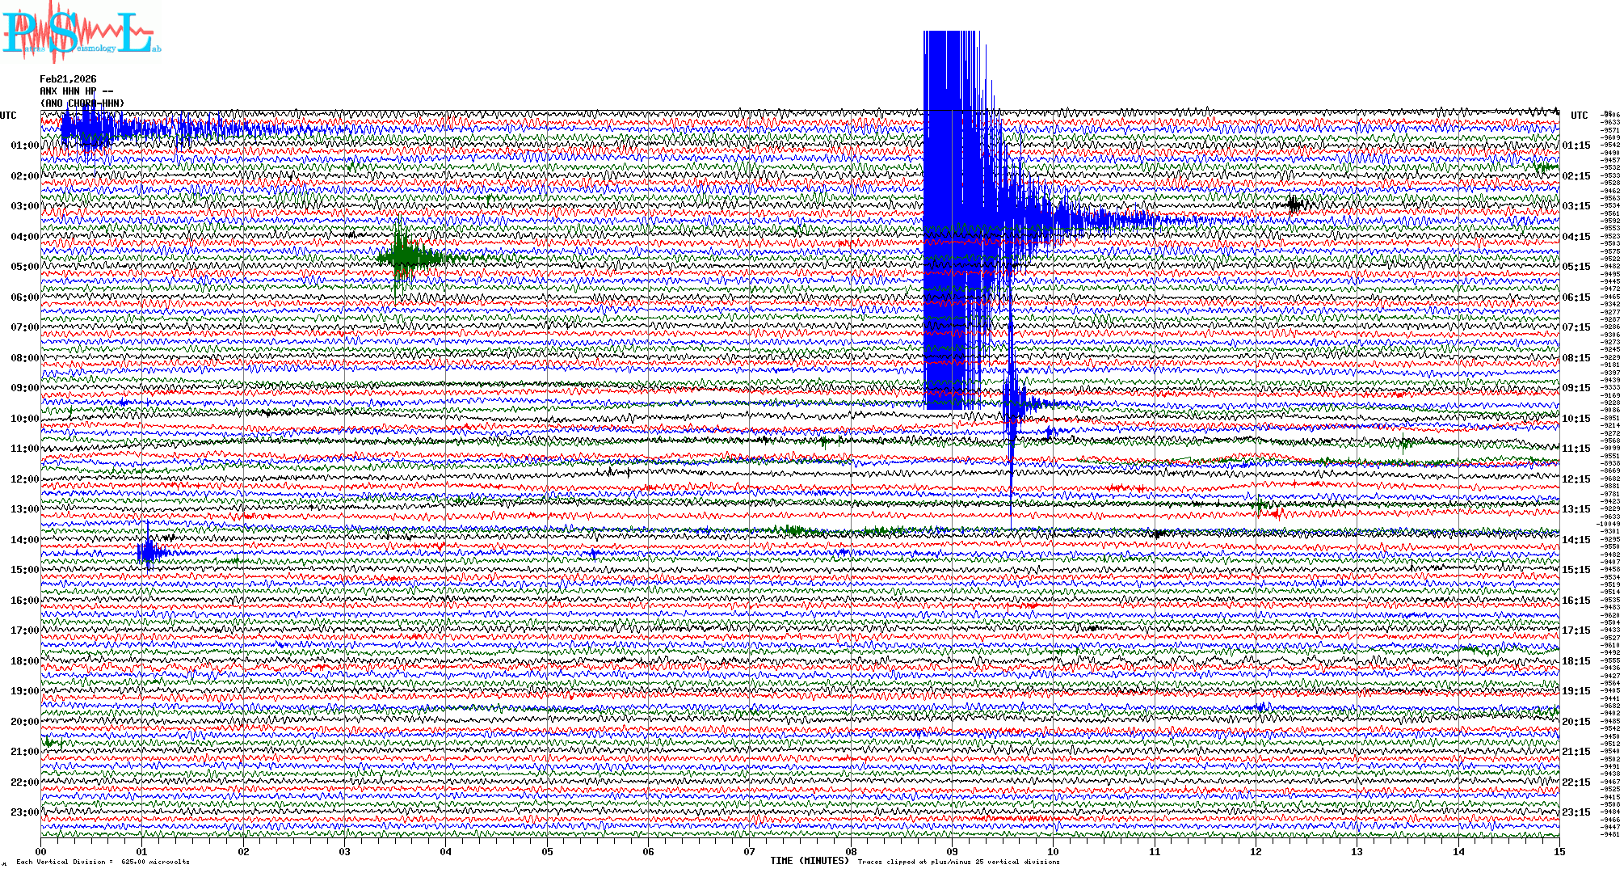The width and height of the screenshot is (1624, 873).
Task: Click the Feb21,2026 date label
Action: pos(68,79)
